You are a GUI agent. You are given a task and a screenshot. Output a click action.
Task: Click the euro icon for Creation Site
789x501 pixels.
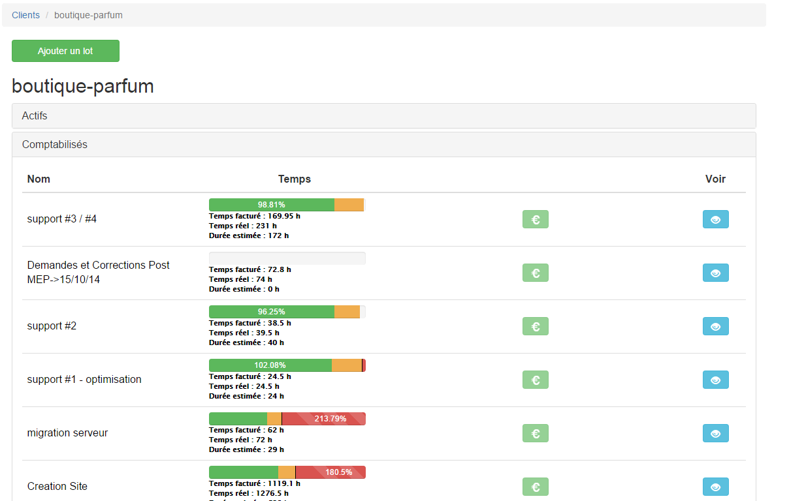(x=535, y=487)
